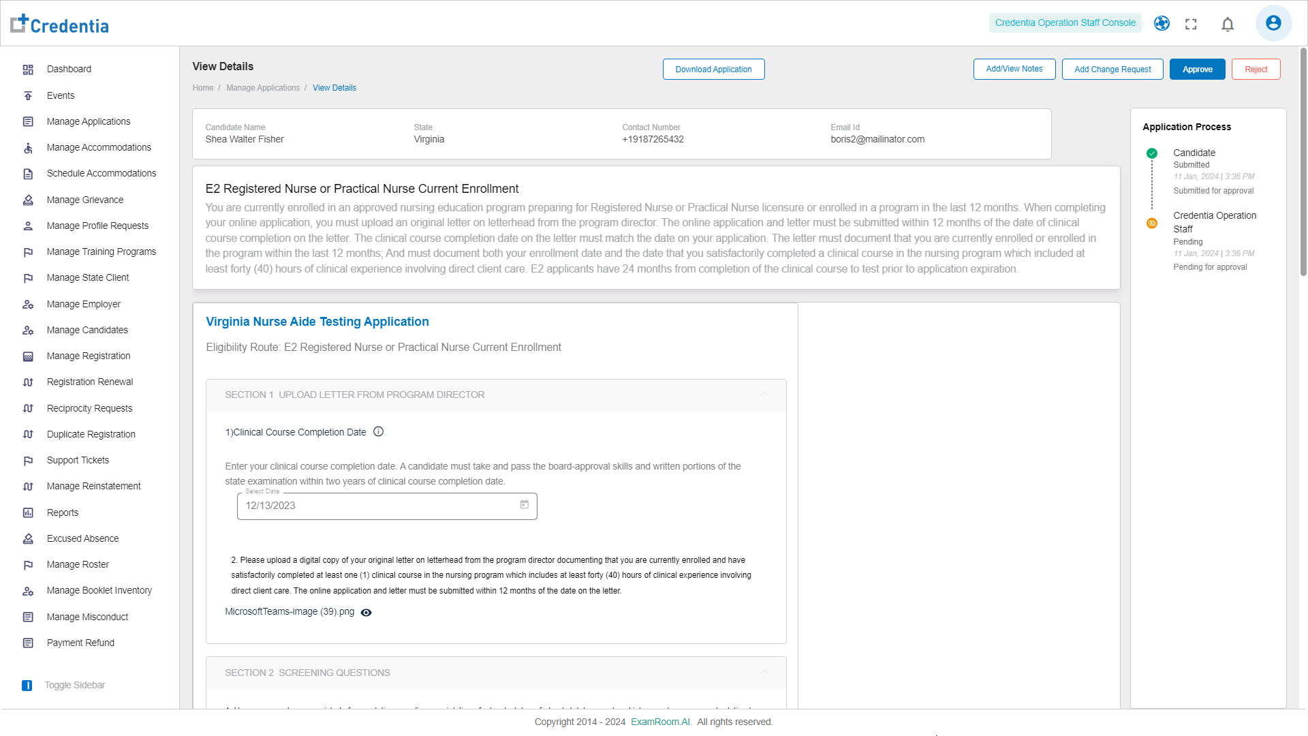Viewport: 1308px width, 736px height.
Task: Open Manage Candidates in sidebar
Action: pyautogui.click(x=87, y=330)
